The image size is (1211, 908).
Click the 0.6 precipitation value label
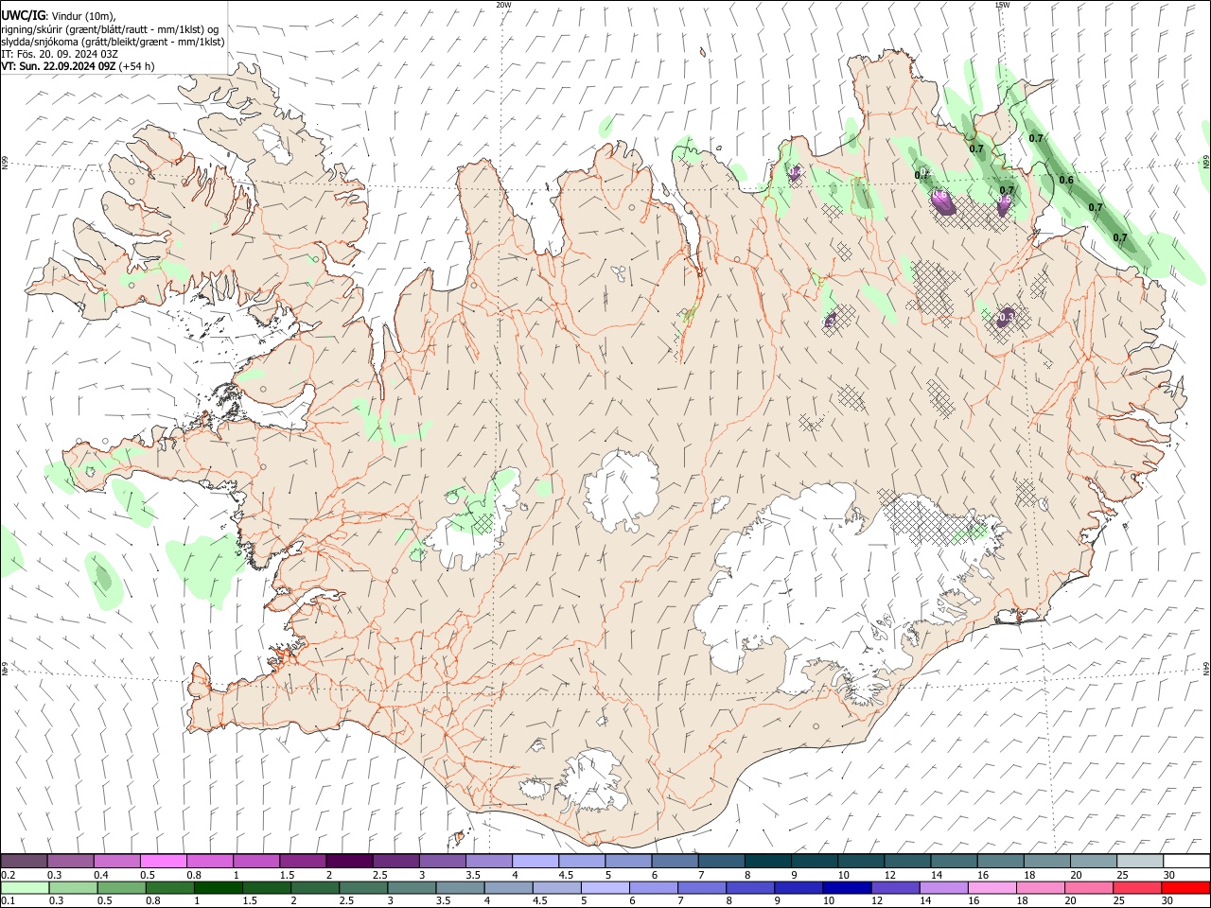(1066, 180)
